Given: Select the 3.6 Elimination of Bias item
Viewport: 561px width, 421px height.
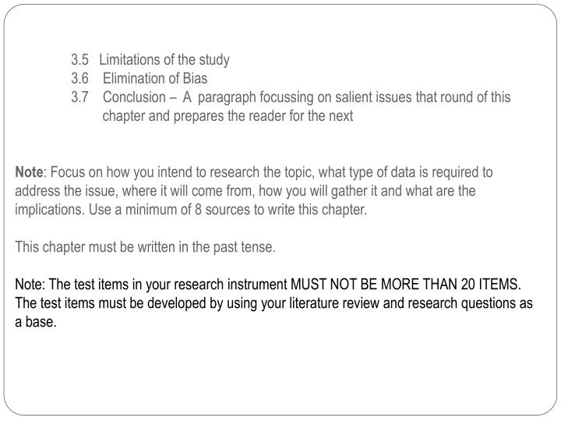Looking at the screenshot, I should 139,79.
